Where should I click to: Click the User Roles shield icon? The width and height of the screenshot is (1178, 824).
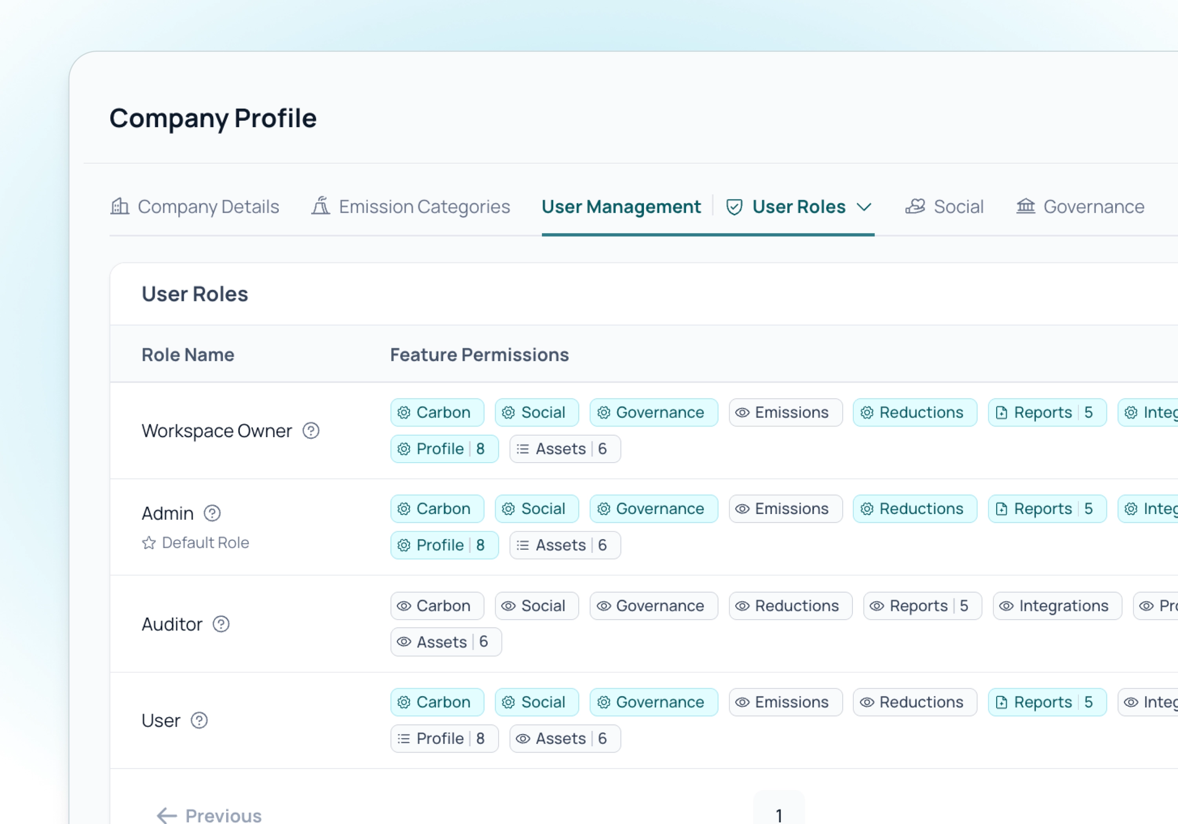735,207
